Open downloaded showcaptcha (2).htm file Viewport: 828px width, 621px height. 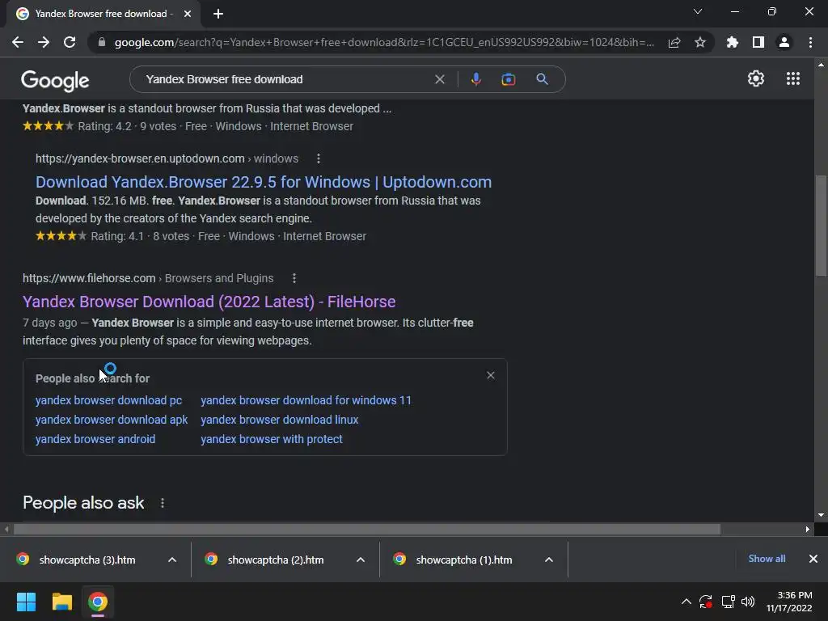(276, 560)
